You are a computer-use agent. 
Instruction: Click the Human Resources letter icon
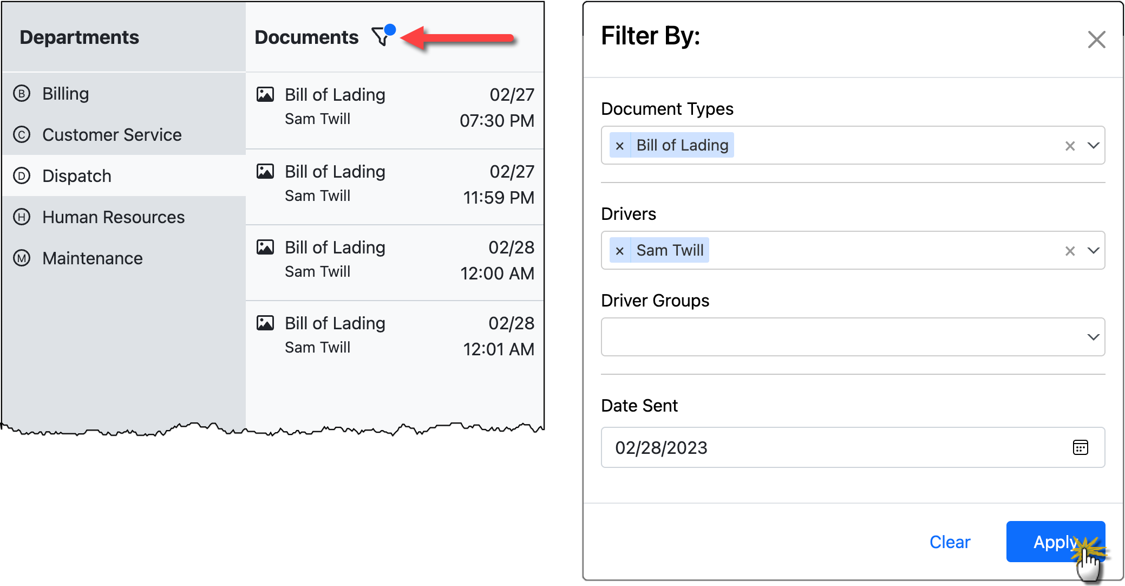click(21, 217)
